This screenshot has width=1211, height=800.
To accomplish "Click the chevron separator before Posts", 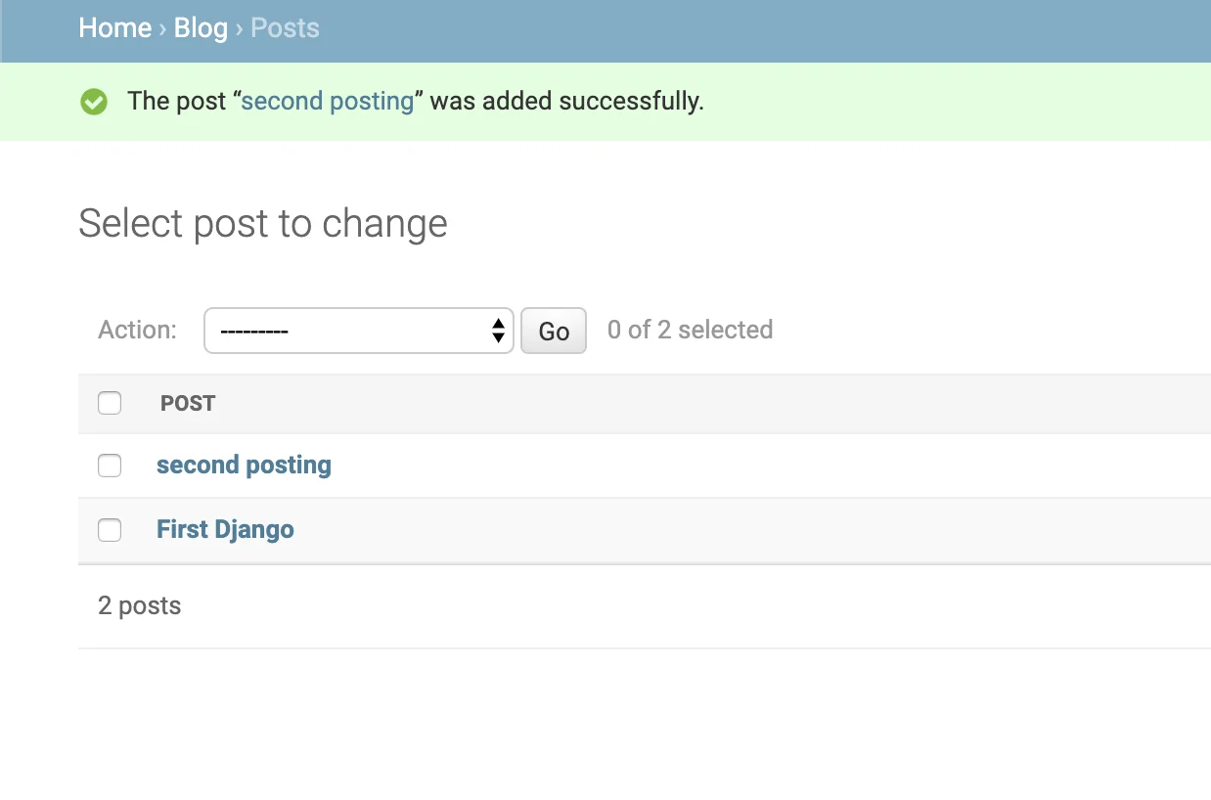I will [240, 27].
